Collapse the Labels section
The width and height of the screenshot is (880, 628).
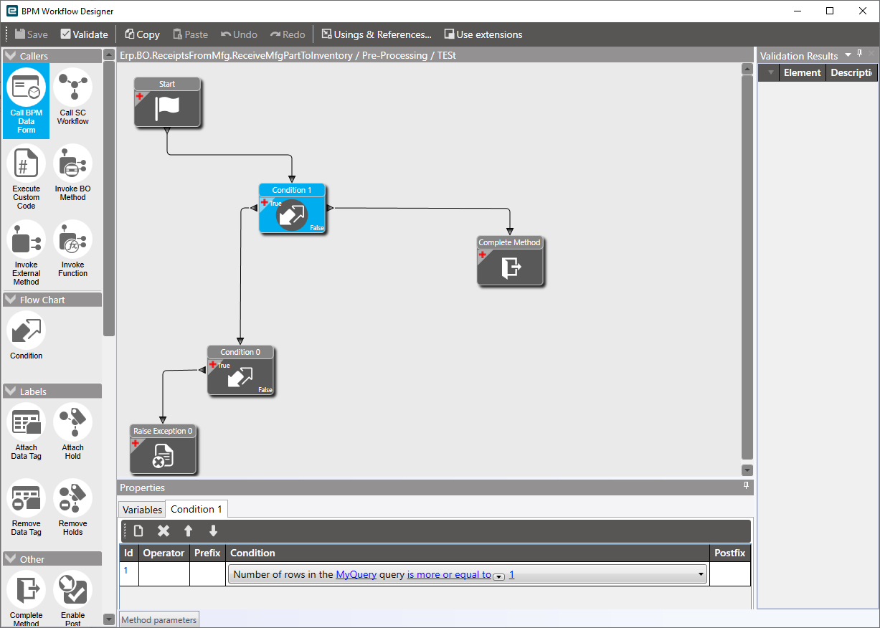coord(9,391)
